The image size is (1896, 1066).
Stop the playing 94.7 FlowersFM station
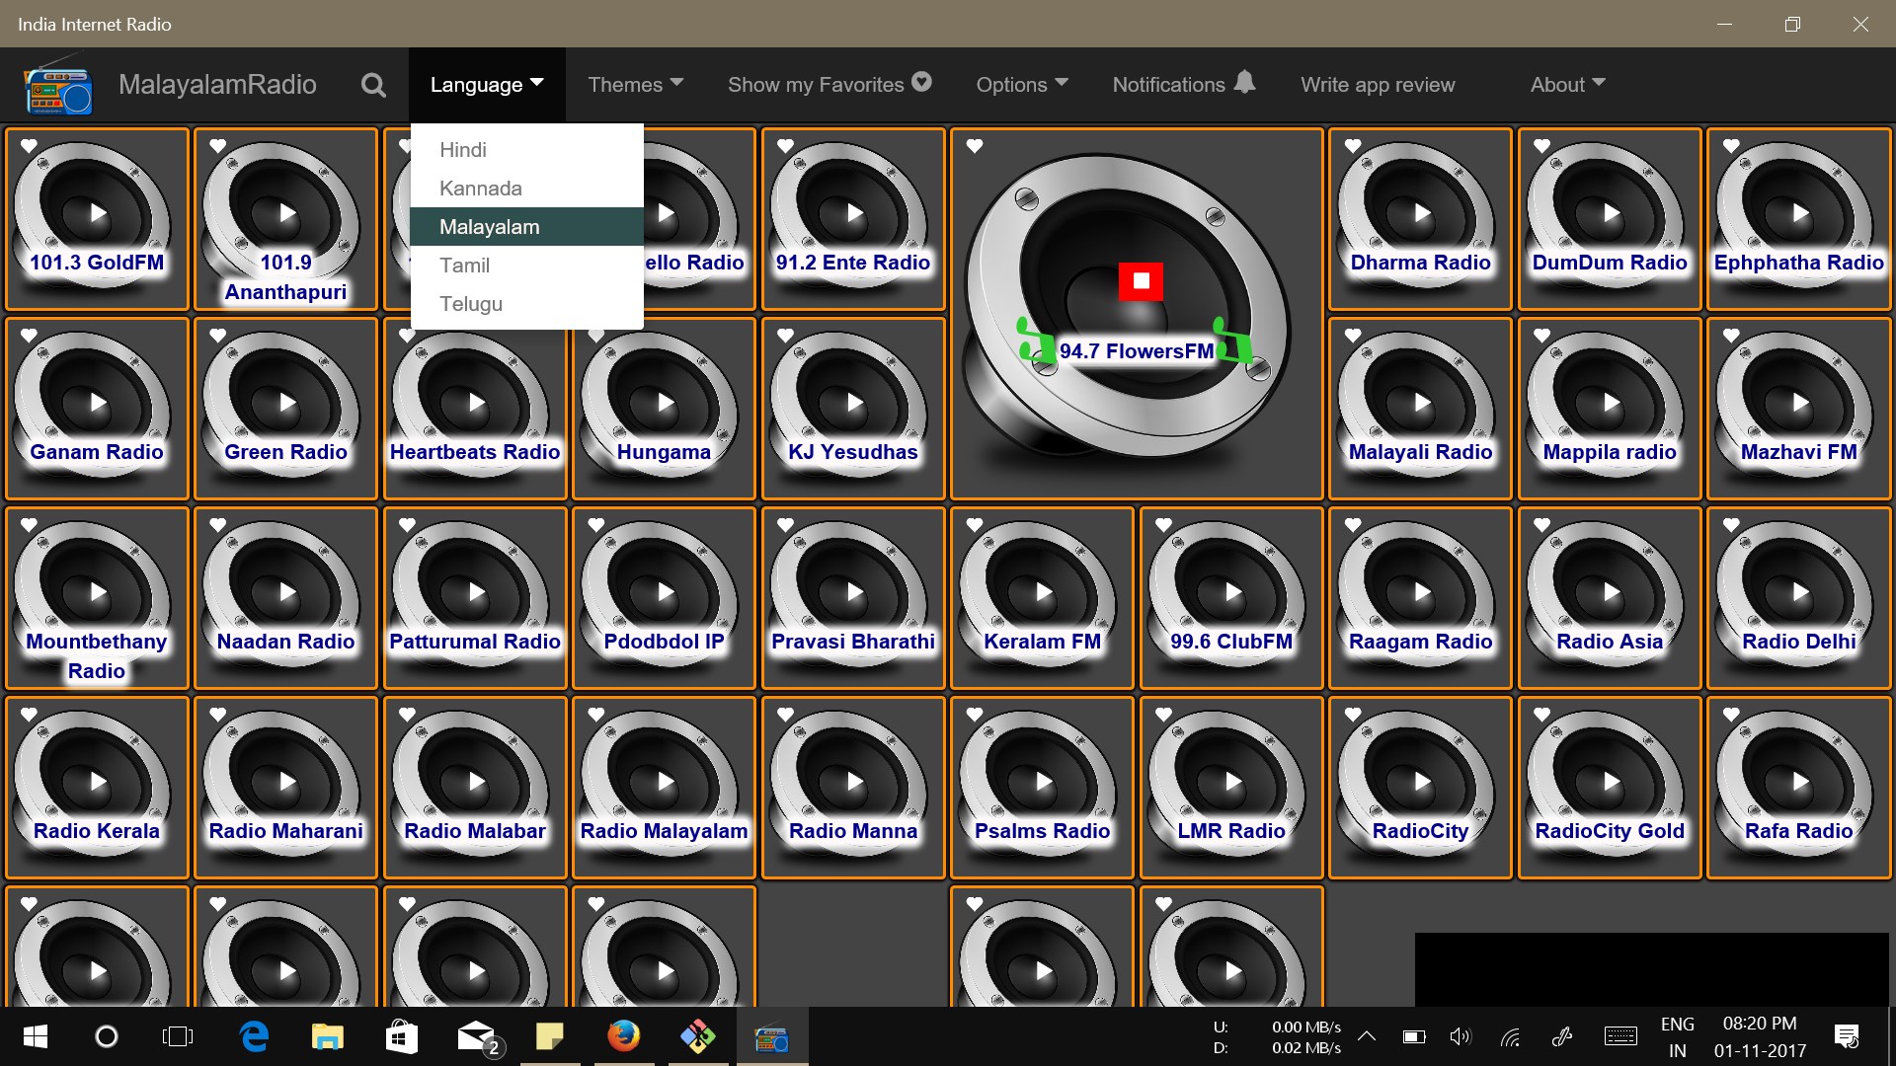coord(1141,280)
